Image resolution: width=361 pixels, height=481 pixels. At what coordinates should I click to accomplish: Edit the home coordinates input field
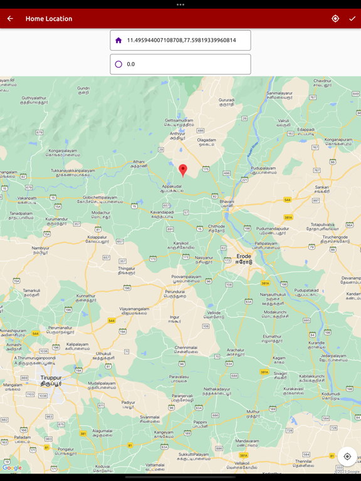tap(180, 40)
